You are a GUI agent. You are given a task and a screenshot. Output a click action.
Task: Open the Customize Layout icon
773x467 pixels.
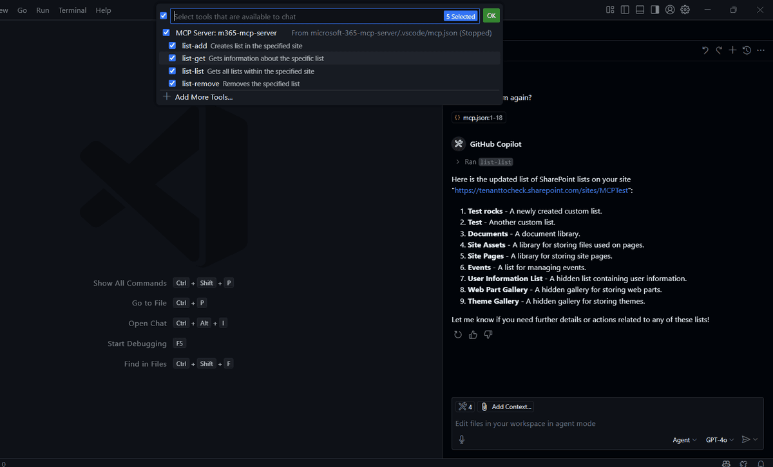[x=610, y=10]
